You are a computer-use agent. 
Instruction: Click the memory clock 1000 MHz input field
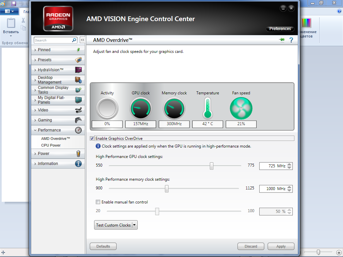click(x=273, y=189)
